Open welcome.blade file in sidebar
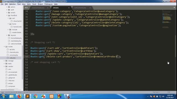 (16, 44)
